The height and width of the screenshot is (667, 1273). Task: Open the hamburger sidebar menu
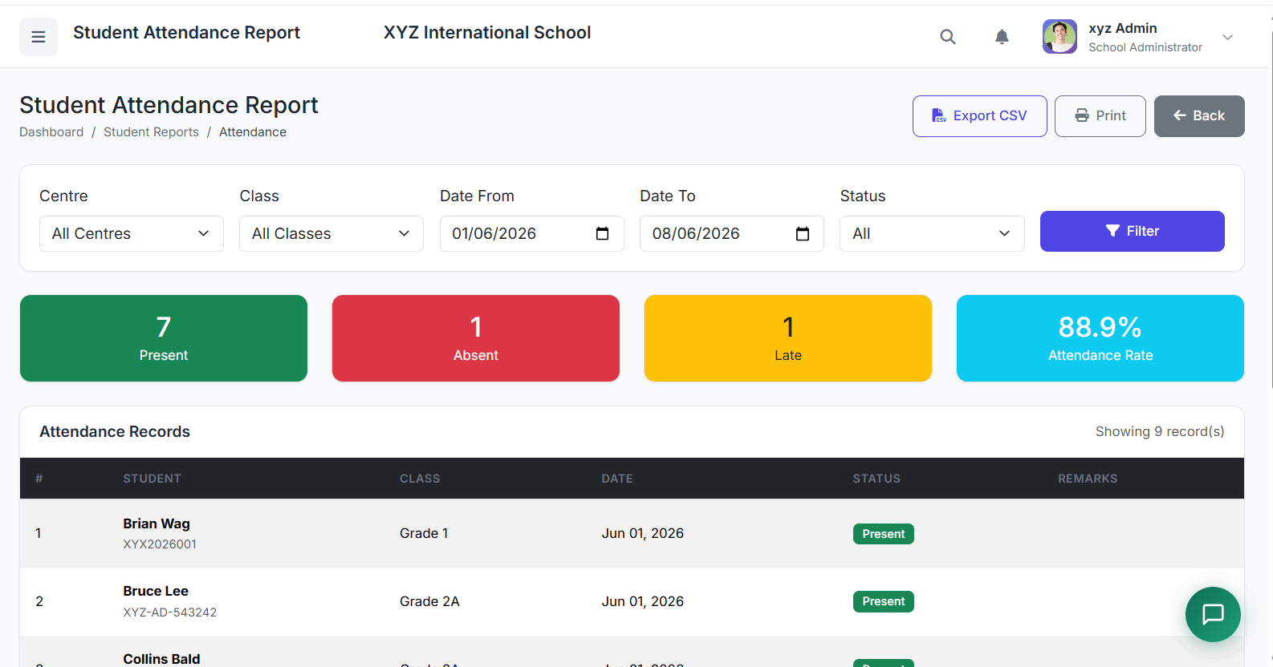39,37
